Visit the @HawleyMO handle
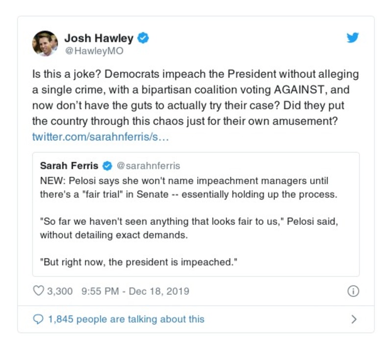392x351 pixels. (94, 51)
